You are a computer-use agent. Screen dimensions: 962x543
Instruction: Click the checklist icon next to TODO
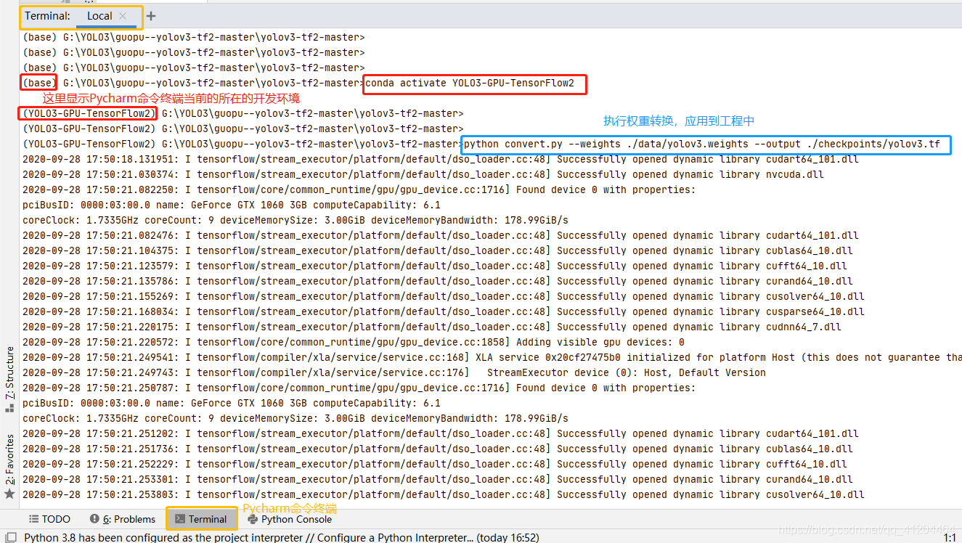[x=33, y=518]
